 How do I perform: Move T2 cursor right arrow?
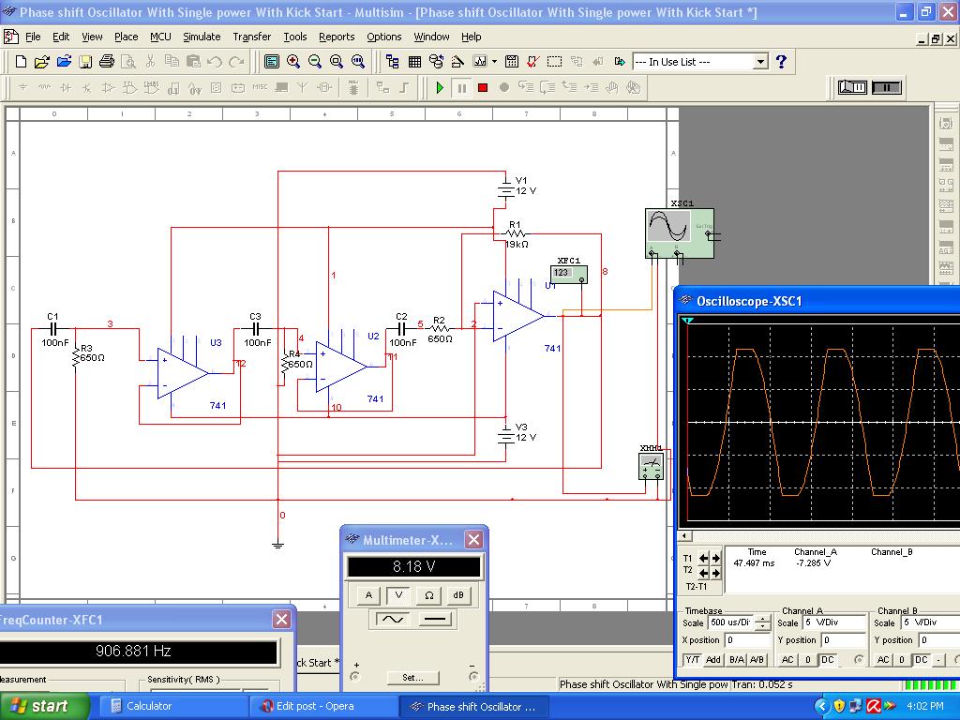click(715, 573)
